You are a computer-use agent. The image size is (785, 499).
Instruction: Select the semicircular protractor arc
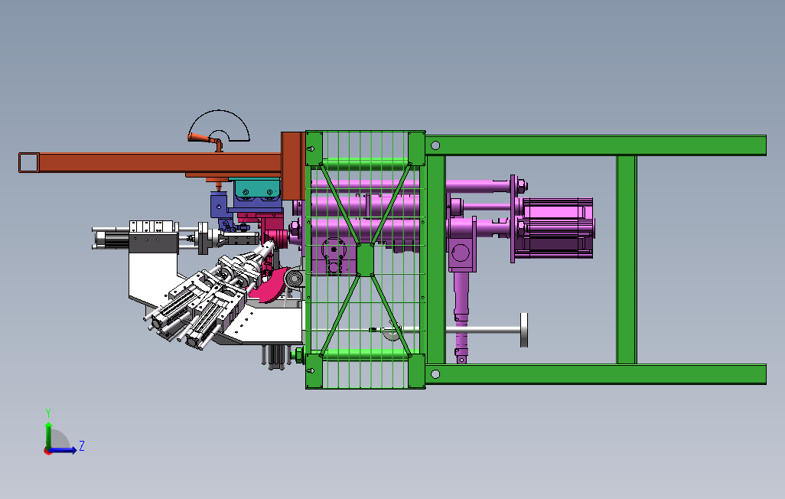point(219,125)
